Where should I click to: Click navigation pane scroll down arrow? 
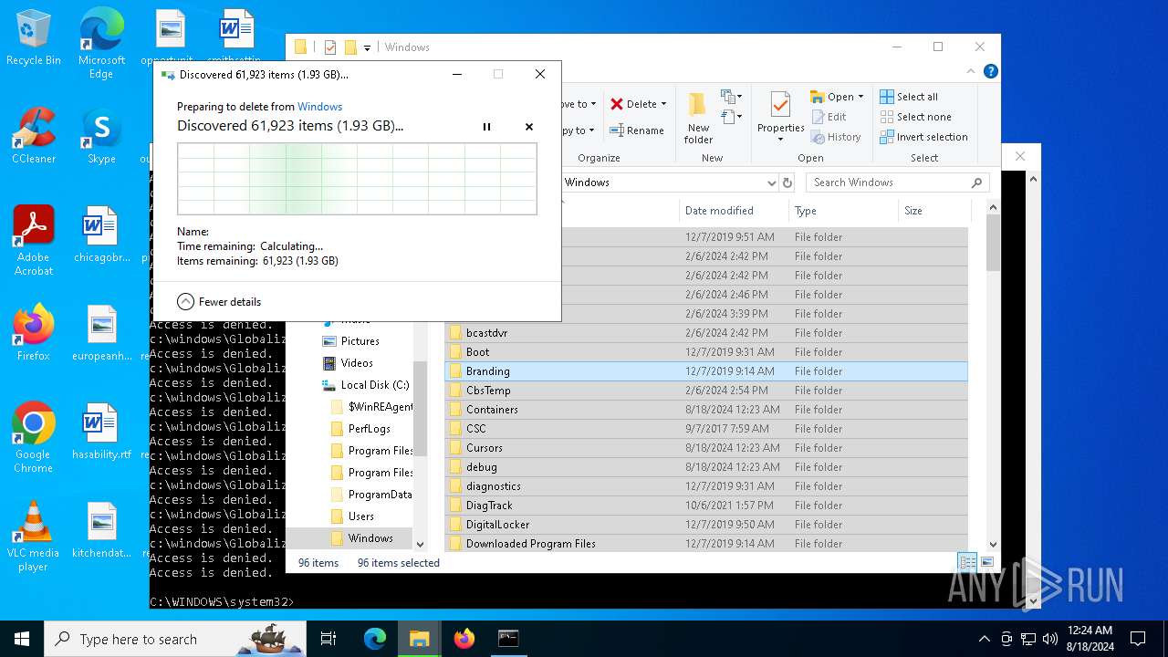tap(421, 545)
